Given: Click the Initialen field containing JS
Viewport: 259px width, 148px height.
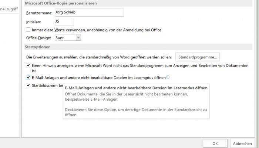Looking at the screenshot, I should [x=64, y=21].
